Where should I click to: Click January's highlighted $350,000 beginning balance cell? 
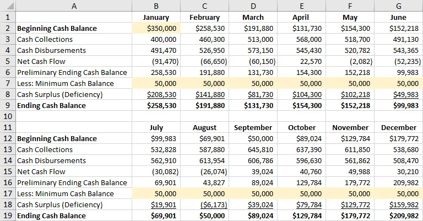coord(156,28)
